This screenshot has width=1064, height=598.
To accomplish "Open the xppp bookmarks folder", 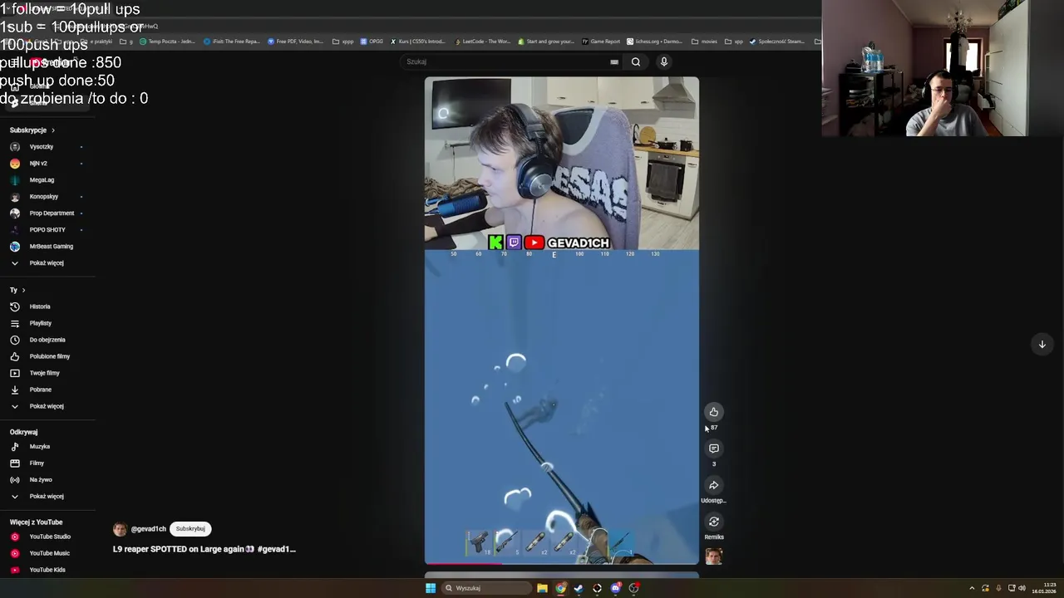I will pyautogui.click(x=343, y=42).
